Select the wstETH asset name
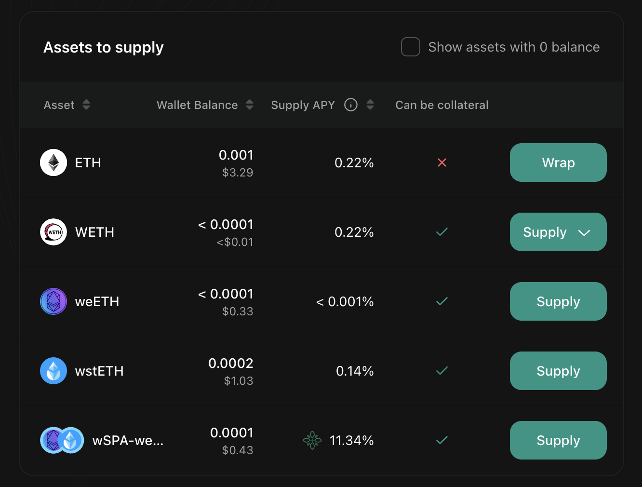642x487 pixels. tap(99, 371)
